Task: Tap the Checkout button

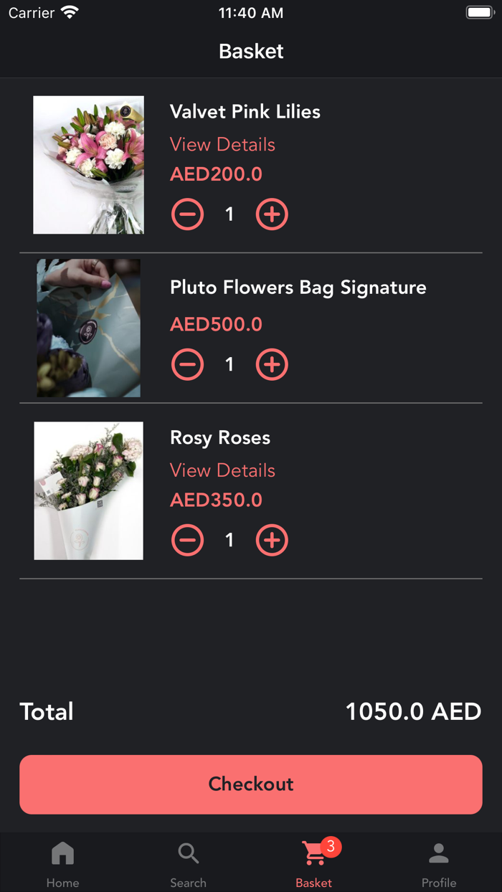Action: pos(251,784)
